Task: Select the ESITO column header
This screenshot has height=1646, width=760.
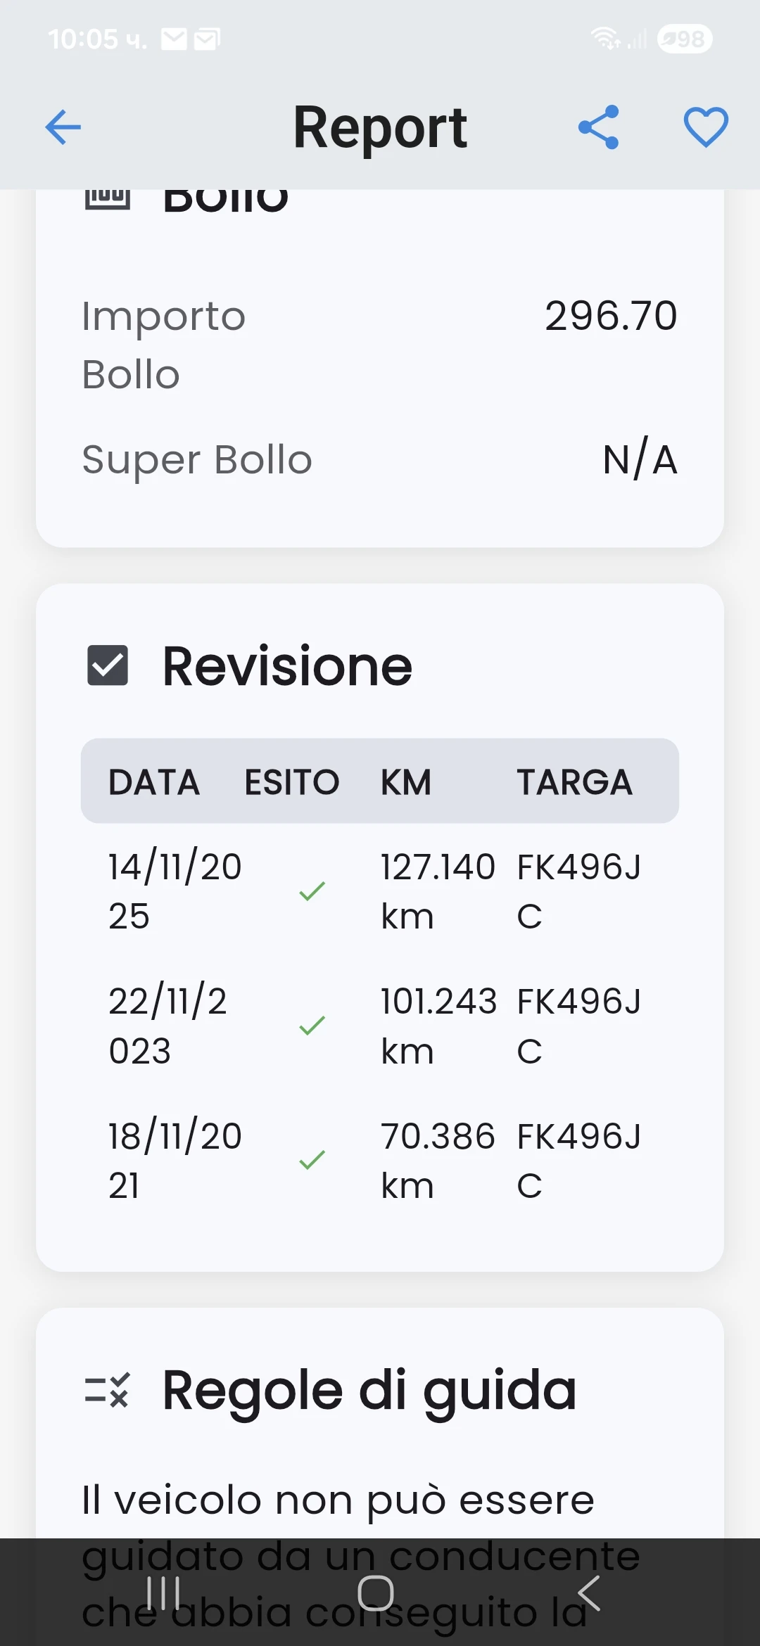Action: point(292,781)
